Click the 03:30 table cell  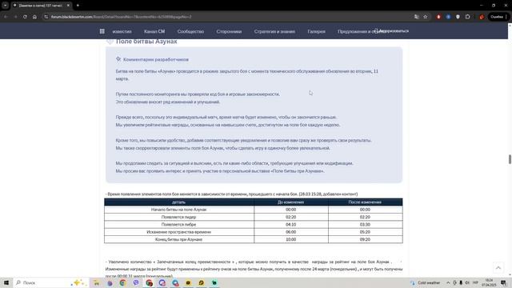click(365, 225)
